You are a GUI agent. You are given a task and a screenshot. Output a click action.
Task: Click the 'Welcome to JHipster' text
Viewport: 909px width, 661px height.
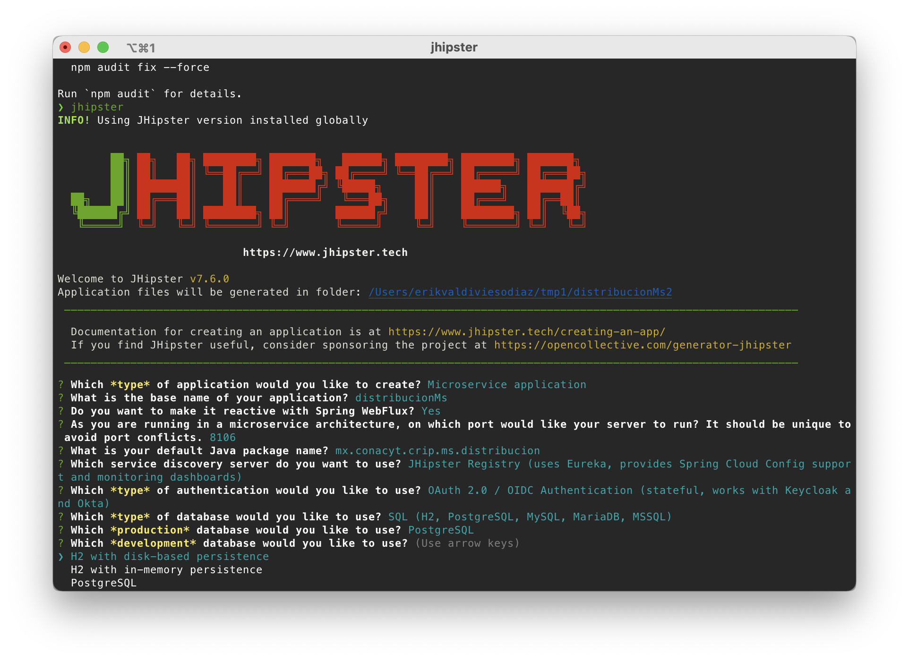(x=120, y=279)
